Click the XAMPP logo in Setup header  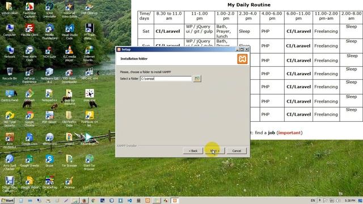242,59
